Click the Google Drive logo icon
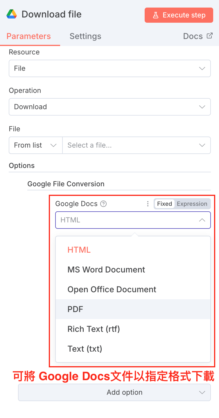This screenshot has width=219, height=418. pyautogui.click(x=12, y=14)
